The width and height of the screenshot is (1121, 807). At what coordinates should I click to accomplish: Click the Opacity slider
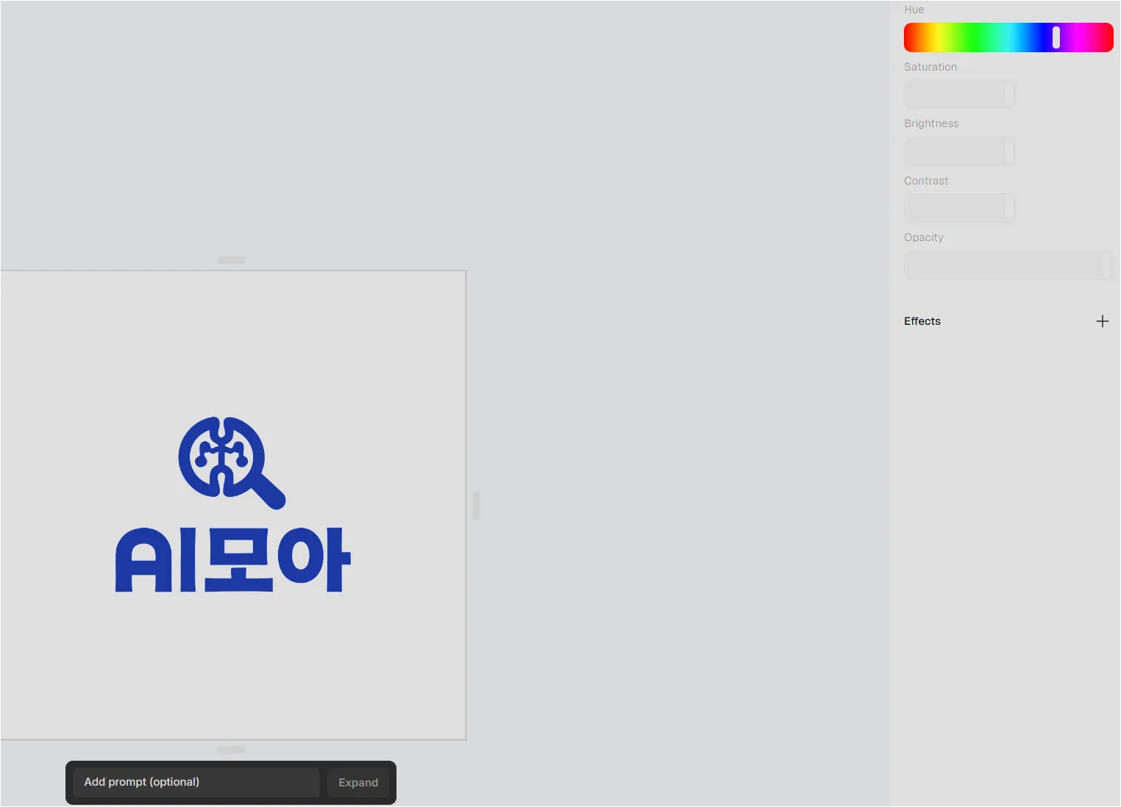tap(1008, 265)
